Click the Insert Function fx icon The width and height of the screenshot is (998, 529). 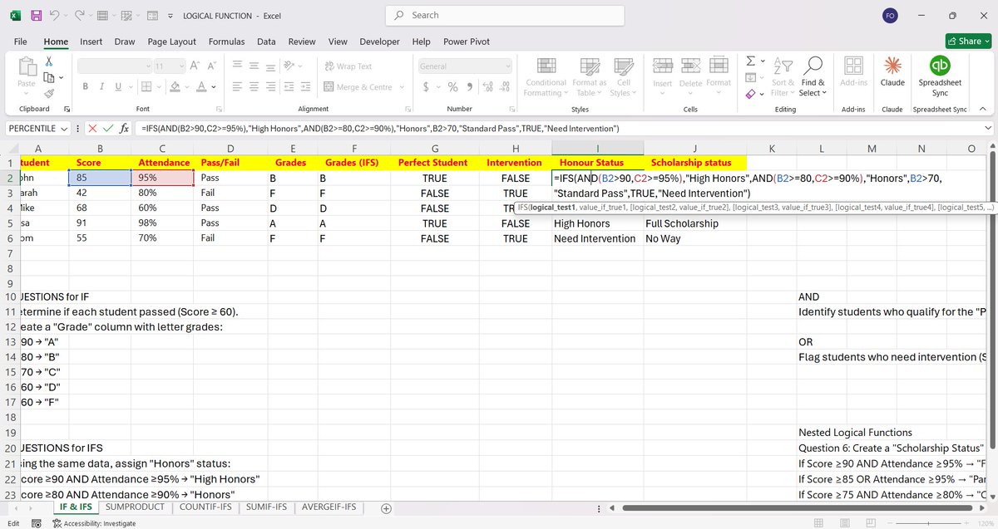pyautogui.click(x=124, y=129)
